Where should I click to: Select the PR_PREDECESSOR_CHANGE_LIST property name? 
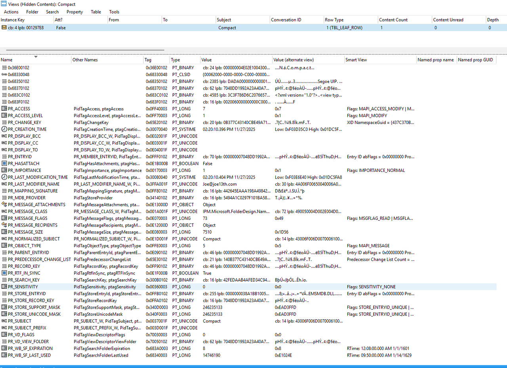[39, 259]
